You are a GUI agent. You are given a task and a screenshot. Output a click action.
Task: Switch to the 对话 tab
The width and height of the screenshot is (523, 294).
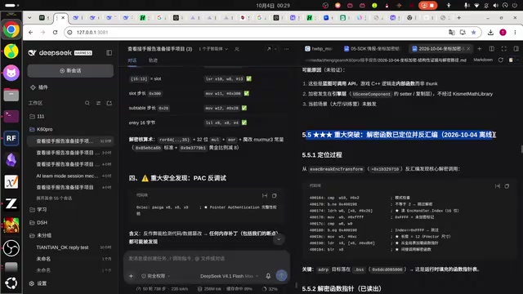coord(132,60)
